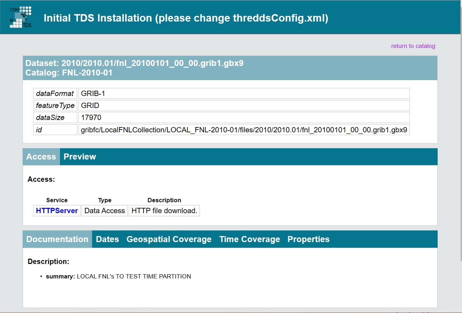The height and width of the screenshot is (313, 462).
Task: Show the Properties tab
Action: tap(308, 239)
